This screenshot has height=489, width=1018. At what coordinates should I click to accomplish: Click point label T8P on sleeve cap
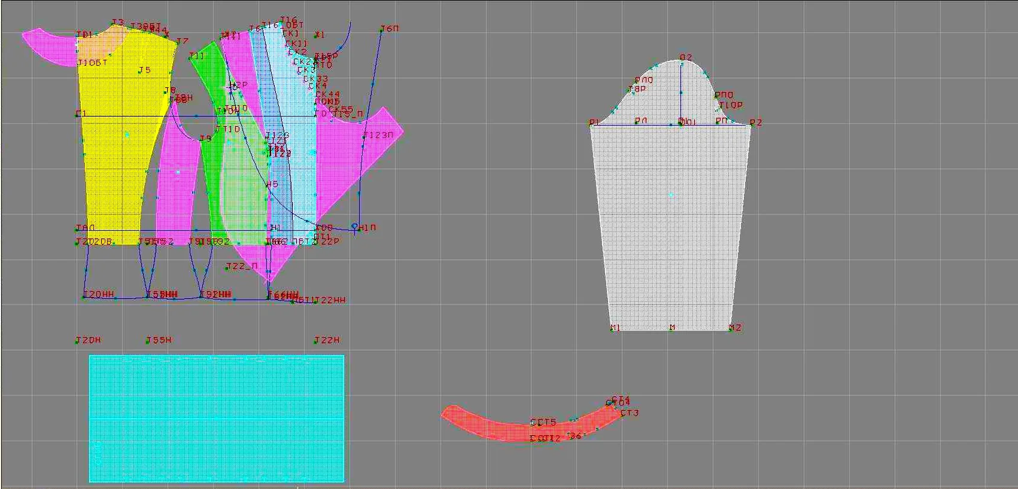coord(637,88)
